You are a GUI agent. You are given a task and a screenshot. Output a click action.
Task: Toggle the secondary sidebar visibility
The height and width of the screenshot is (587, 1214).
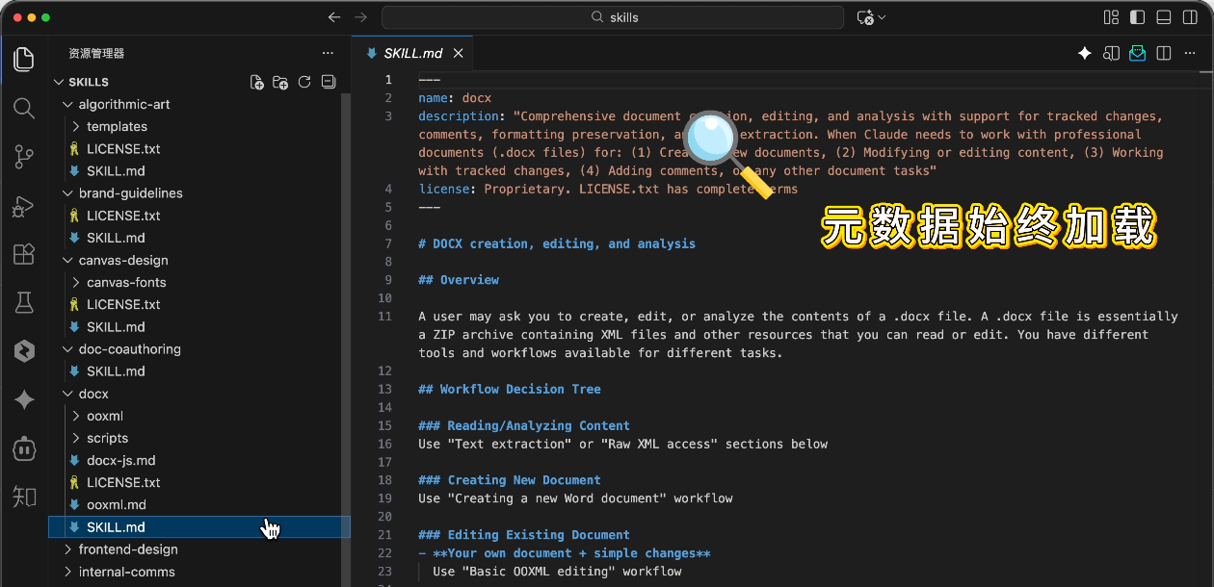pos(1190,17)
